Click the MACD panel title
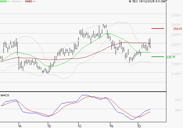 [5, 95]
